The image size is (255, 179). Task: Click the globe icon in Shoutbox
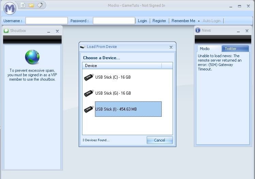32,57
